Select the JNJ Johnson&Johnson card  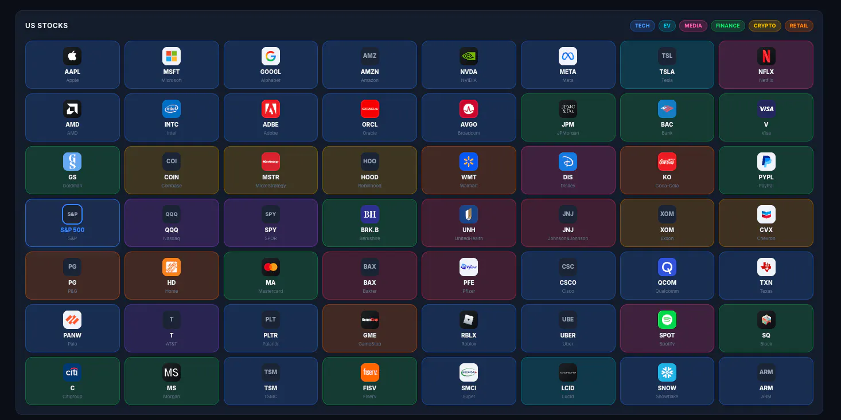568,223
